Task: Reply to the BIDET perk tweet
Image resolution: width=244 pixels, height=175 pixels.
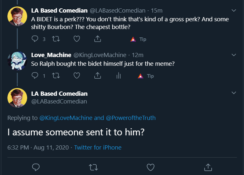Action: point(35,39)
